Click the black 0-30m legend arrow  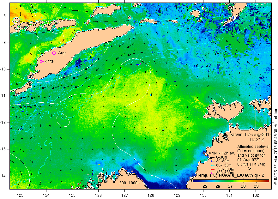pyautogui.click(x=213, y=157)
